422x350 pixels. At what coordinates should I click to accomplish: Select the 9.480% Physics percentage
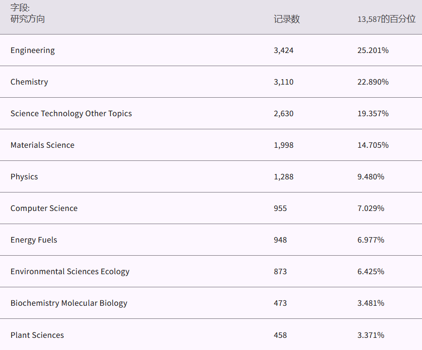pos(370,176)
